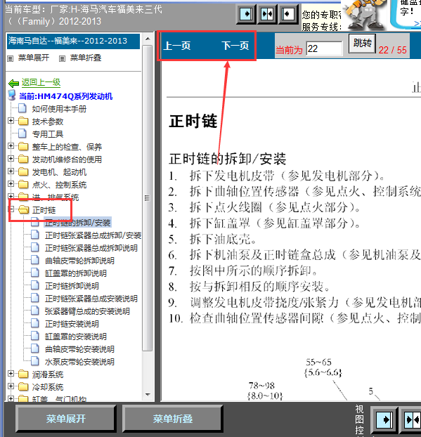This screenshot has height=437, width=421.
Task: Click the folder icon beside 技术参数
Action: (x=23, y=122)
